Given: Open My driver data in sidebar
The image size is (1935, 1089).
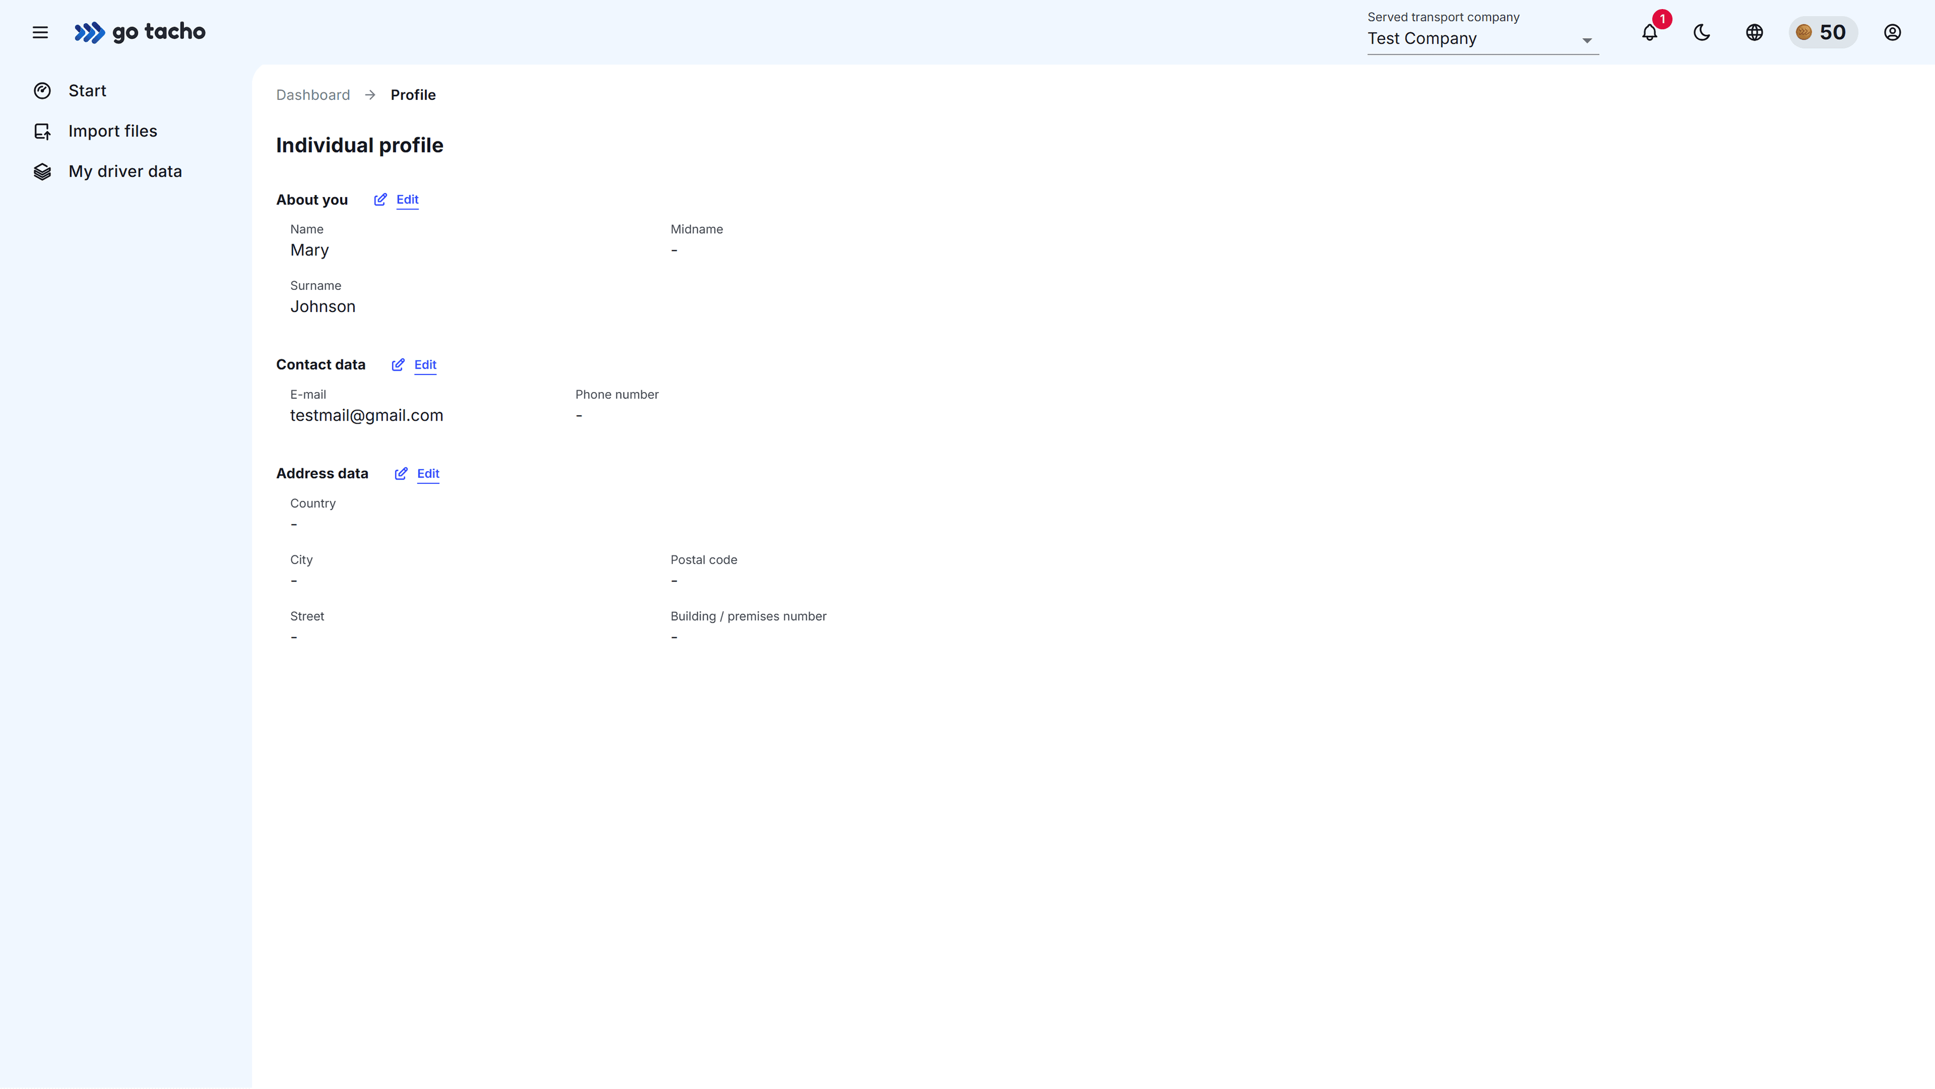Looking at the screenshot, I should tap(124, 172).
